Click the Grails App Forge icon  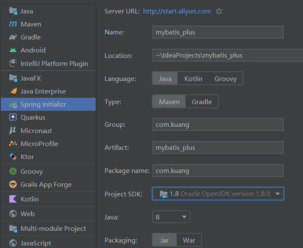13,184
